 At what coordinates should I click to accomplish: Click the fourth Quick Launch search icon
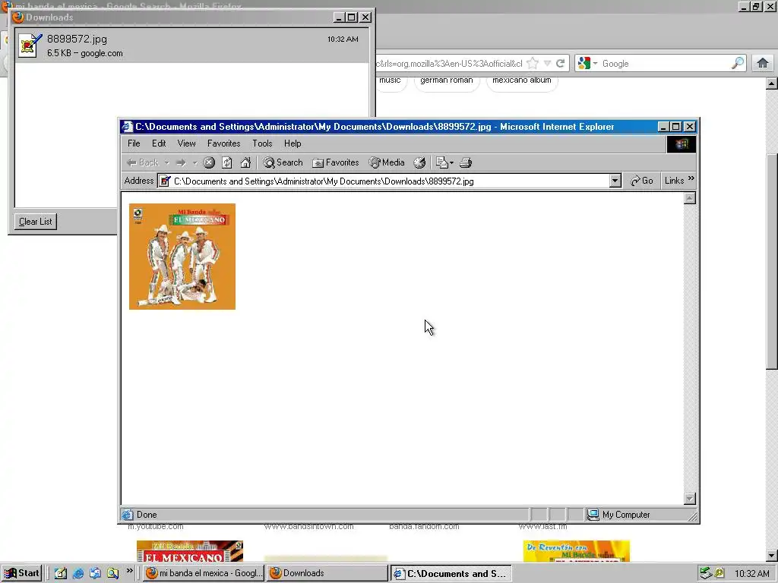[x=113, y=573]
